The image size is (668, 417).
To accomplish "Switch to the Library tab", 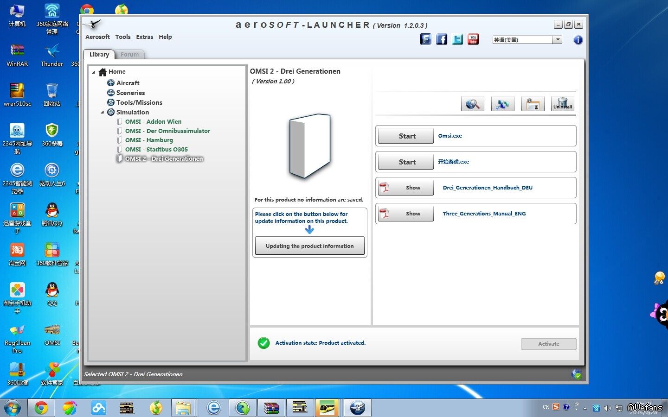I will coord(99,55).
